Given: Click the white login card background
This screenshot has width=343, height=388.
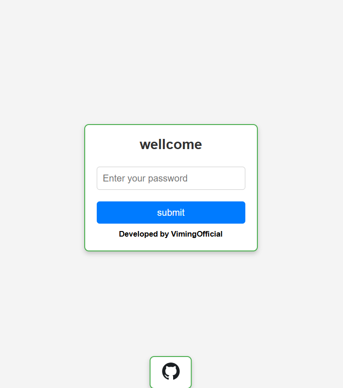Looking at the screenshot, I should tap(171, 158).
